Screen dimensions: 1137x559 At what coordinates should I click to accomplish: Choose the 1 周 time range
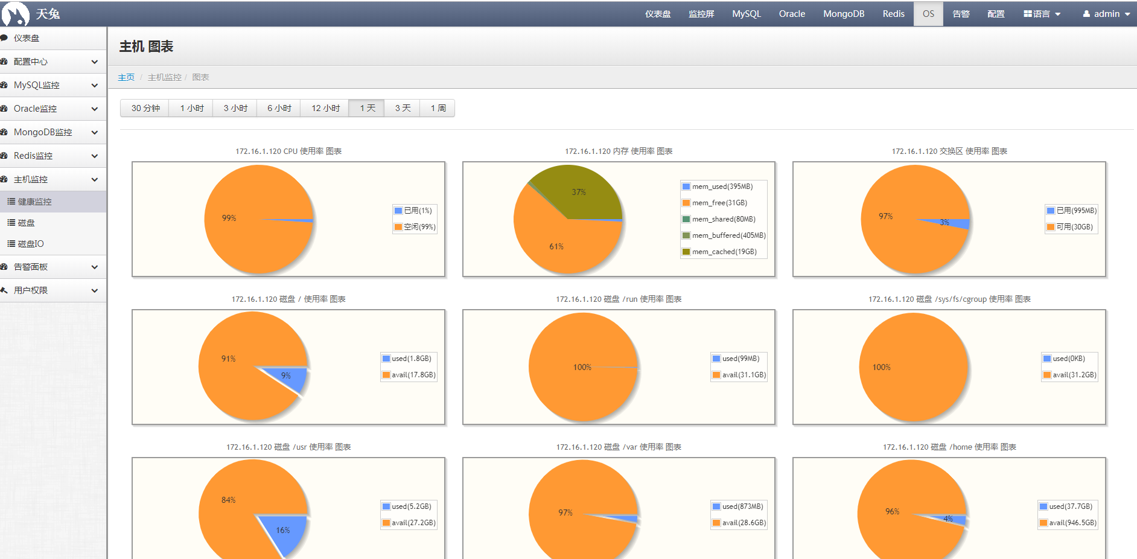coord(438,108)
